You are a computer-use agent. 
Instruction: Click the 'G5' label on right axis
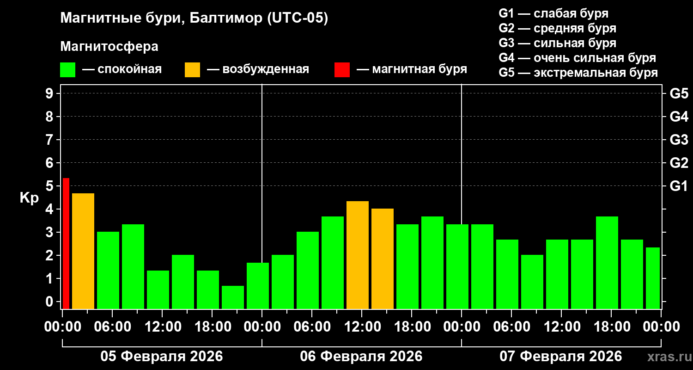679,93
